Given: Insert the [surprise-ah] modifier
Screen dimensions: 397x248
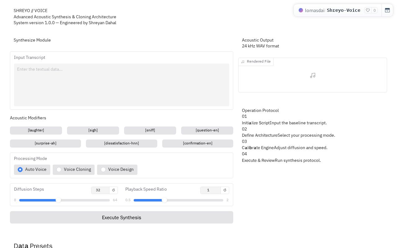Looking at the screenshot, I should pos(46,143).
